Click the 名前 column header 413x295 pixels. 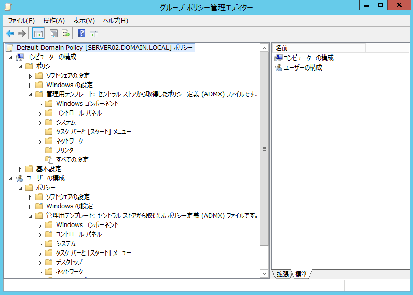(319, 48)
